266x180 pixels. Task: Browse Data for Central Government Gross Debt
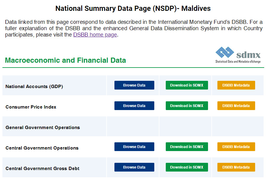[x=134, y=167]
